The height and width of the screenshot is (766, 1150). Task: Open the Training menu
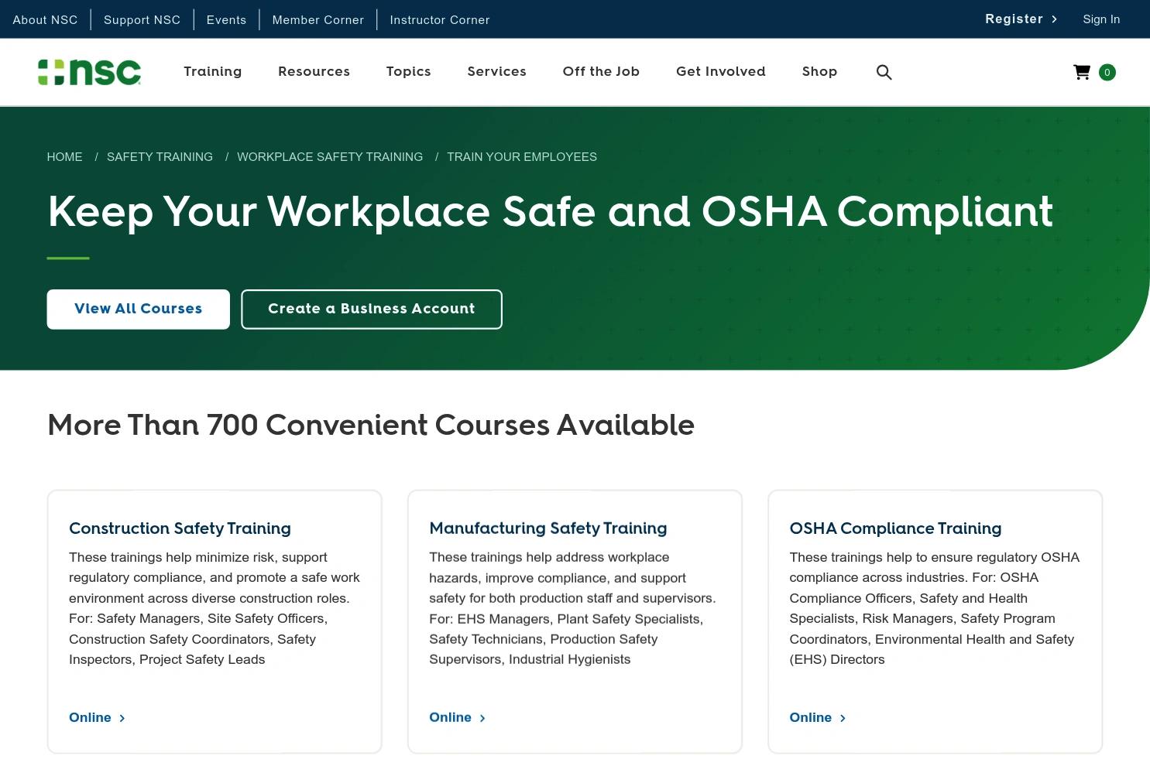pos(213,71)
